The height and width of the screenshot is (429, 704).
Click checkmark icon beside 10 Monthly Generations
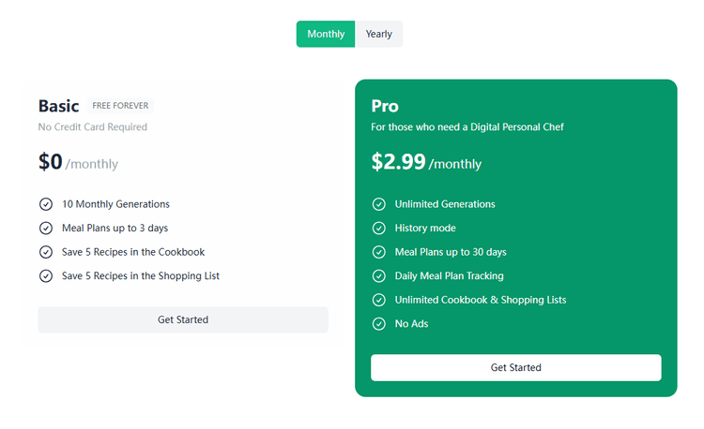pos(46,204)
